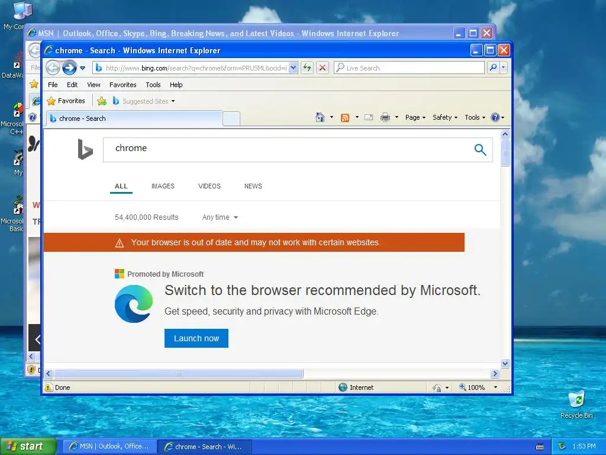Click the blue Help question mark icon

point(495,117)
